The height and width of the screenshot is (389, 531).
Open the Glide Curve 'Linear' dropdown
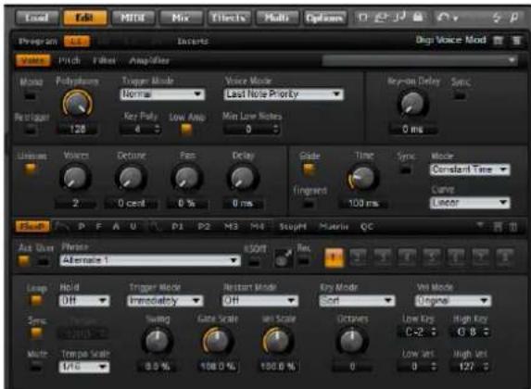pos(470,203)
